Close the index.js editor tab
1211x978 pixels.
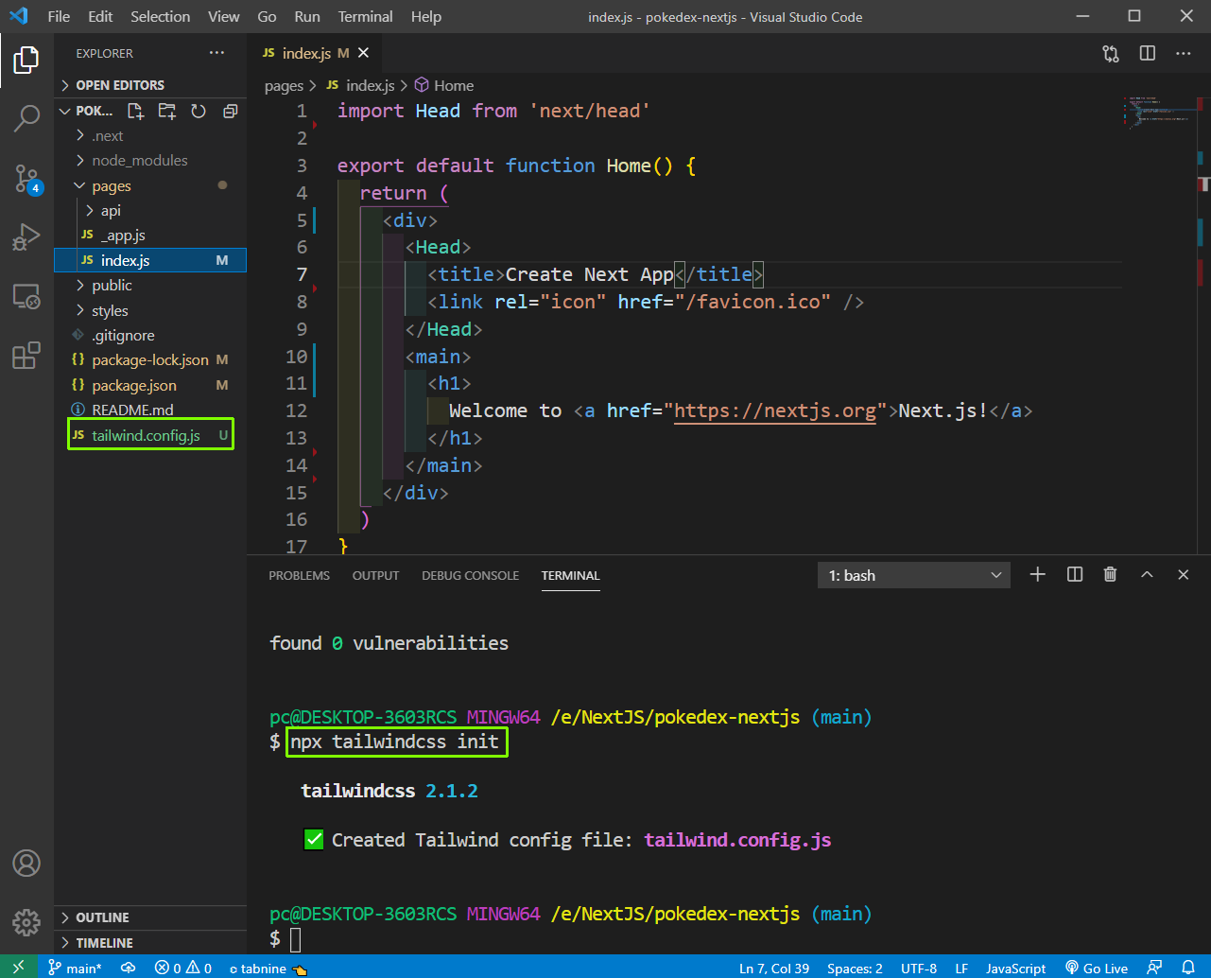(x=364, y=54)
